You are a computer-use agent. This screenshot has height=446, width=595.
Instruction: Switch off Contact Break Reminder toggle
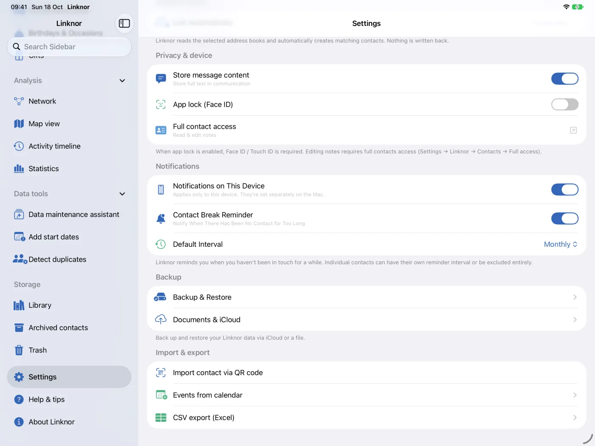tap(565, 218)
